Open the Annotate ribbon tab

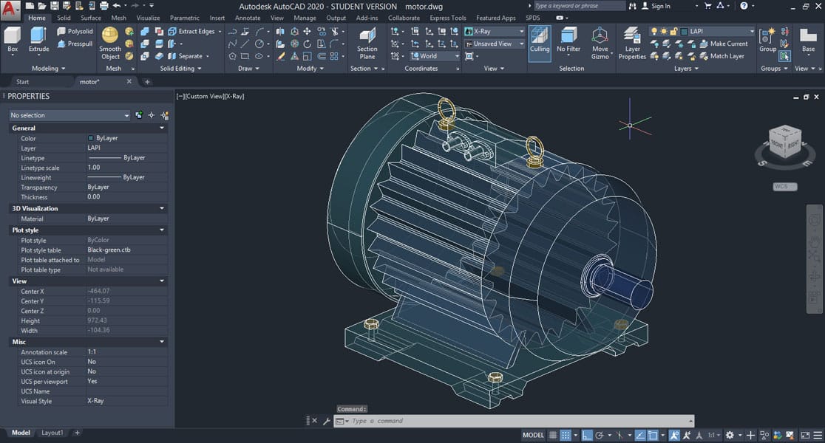click(x=248, y=18)
